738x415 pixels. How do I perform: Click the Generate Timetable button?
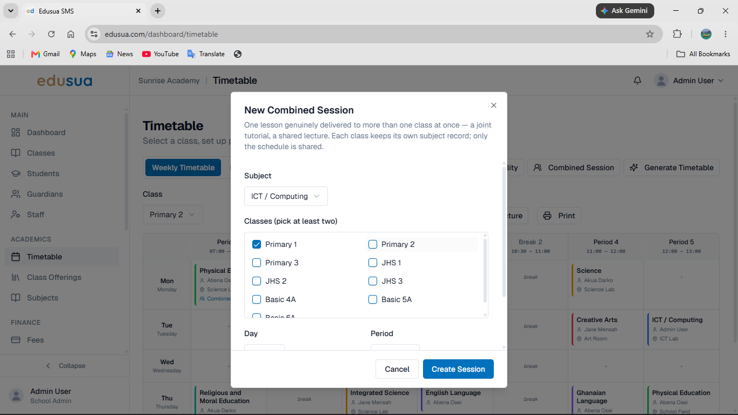tap(672, 168)
